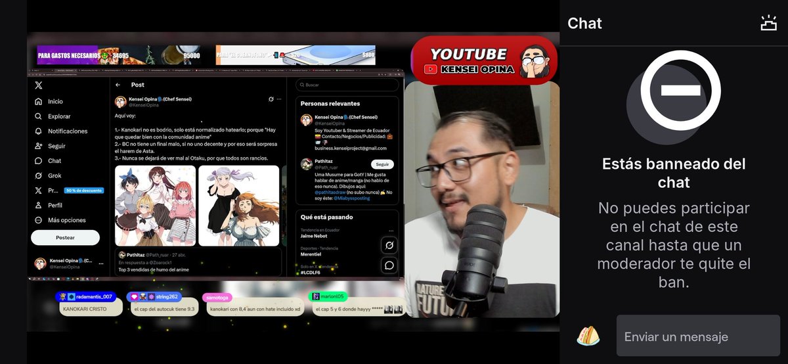Open the three-dot menu on Kensei's post
Screen dimensions: 788x364
(279, 99)
